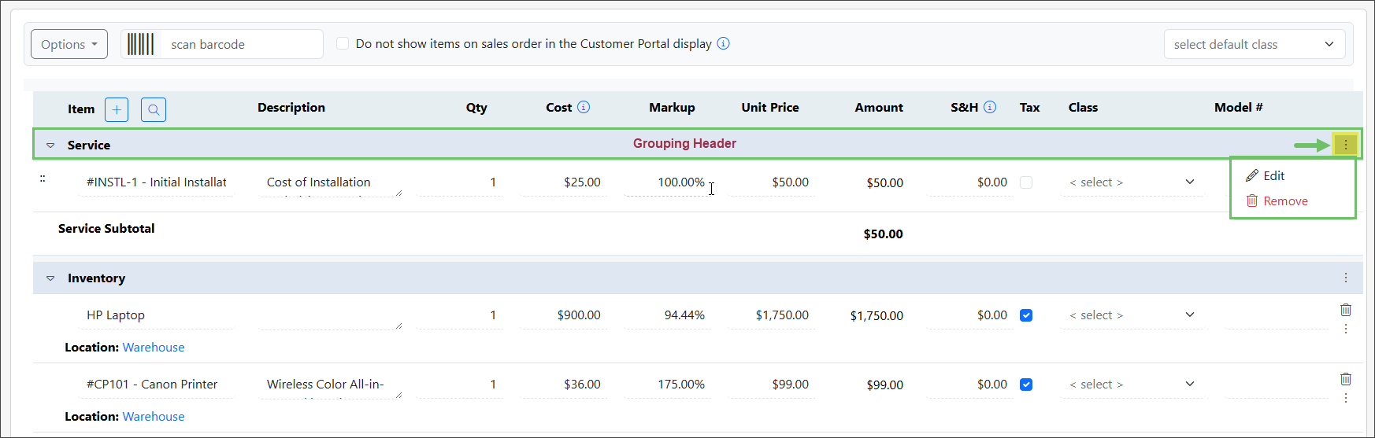Click the S&H column info icon
This screenshot has height=438, width=1375.
click(x=990, y=107)
